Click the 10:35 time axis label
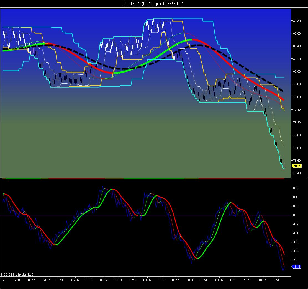This screenshot has width=308, height=289. [x=277, y=280]
